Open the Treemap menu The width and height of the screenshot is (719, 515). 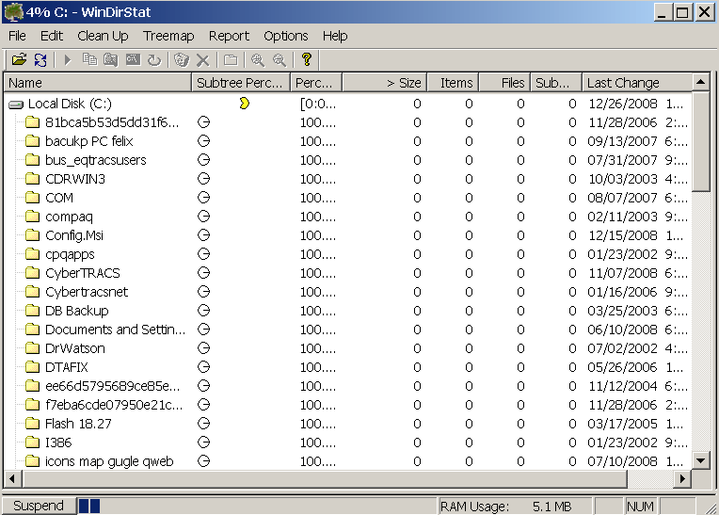click(168, 36)
